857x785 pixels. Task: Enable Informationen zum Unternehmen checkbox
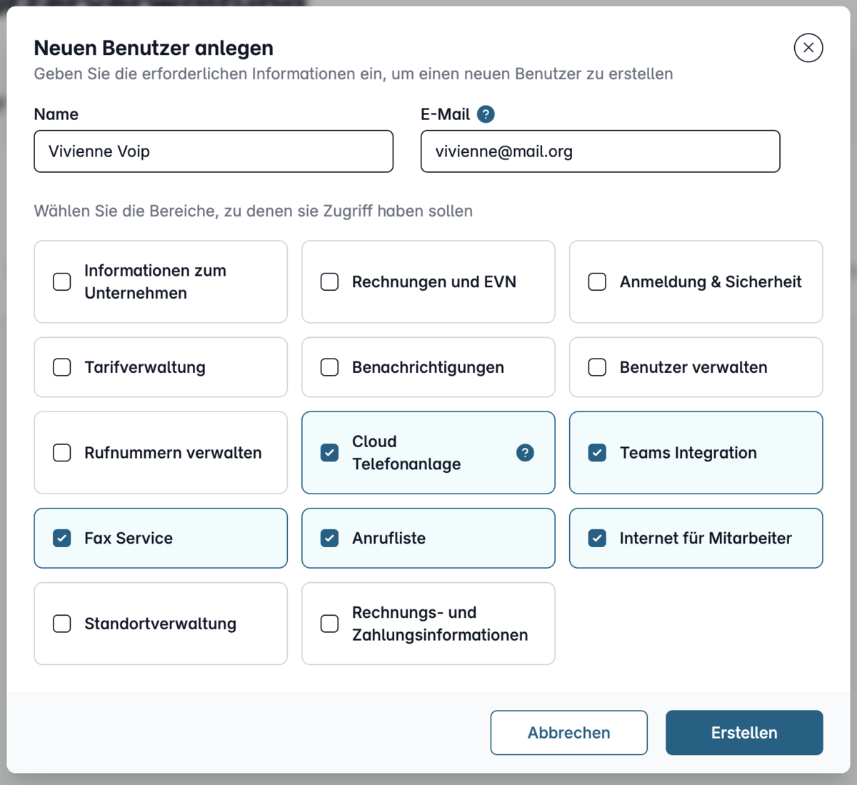(x=62, y=281)
